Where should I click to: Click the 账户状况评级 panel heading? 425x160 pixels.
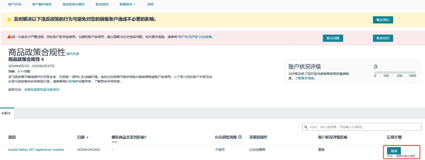[x=305, y=67]
